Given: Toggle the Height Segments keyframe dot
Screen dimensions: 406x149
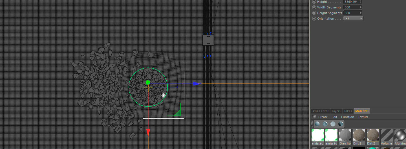Looking at the screenshot, I should tap(314, 13).
